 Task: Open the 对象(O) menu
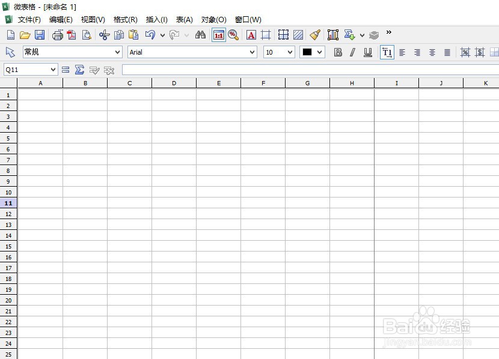pos(214,20)
